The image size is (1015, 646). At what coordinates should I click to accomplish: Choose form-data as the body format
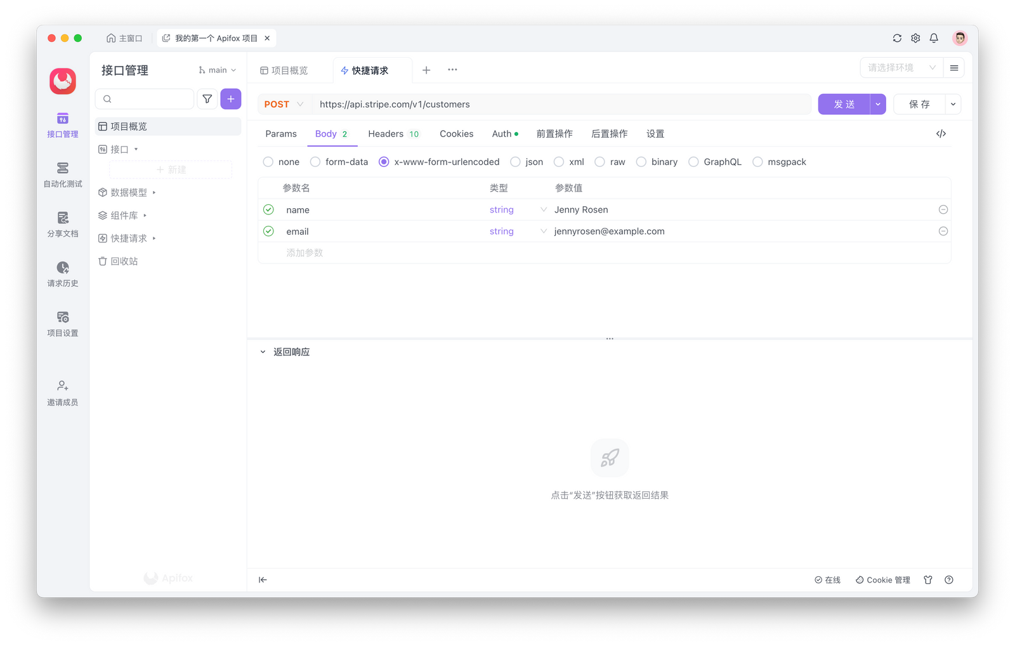click(315, 162)
